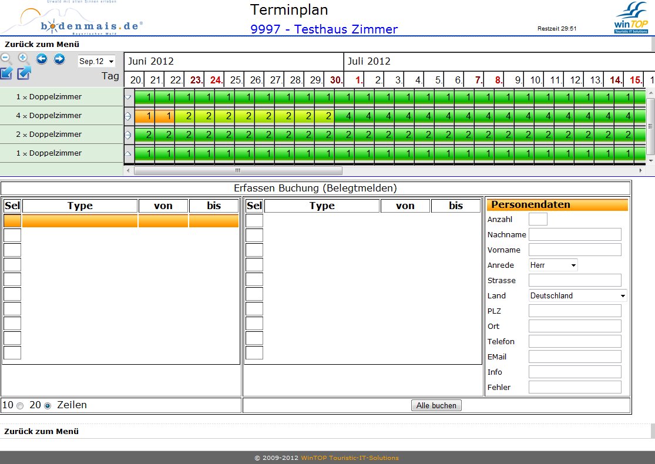This screenshot has width=655, height=464.
Task: Open the Land dropdown showing Deutschland
Action: [577, 295]
